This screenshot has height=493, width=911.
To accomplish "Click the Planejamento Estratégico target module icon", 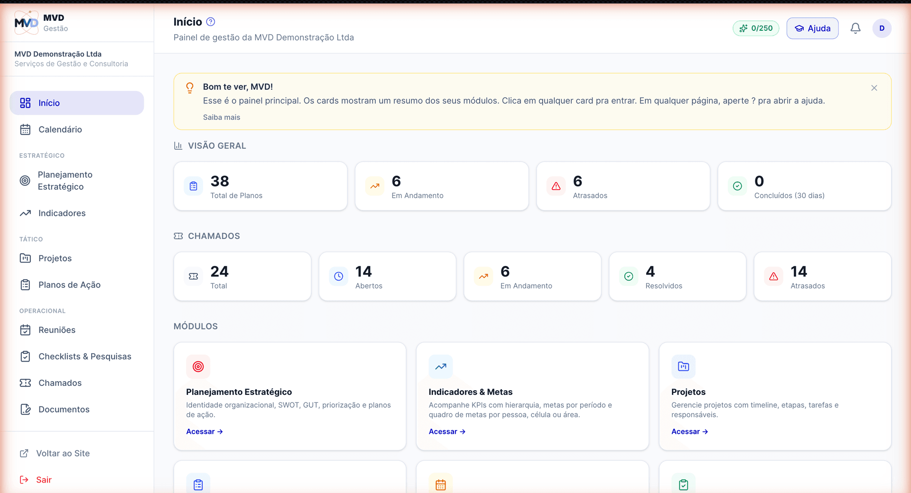I will [x=198, y=366].
